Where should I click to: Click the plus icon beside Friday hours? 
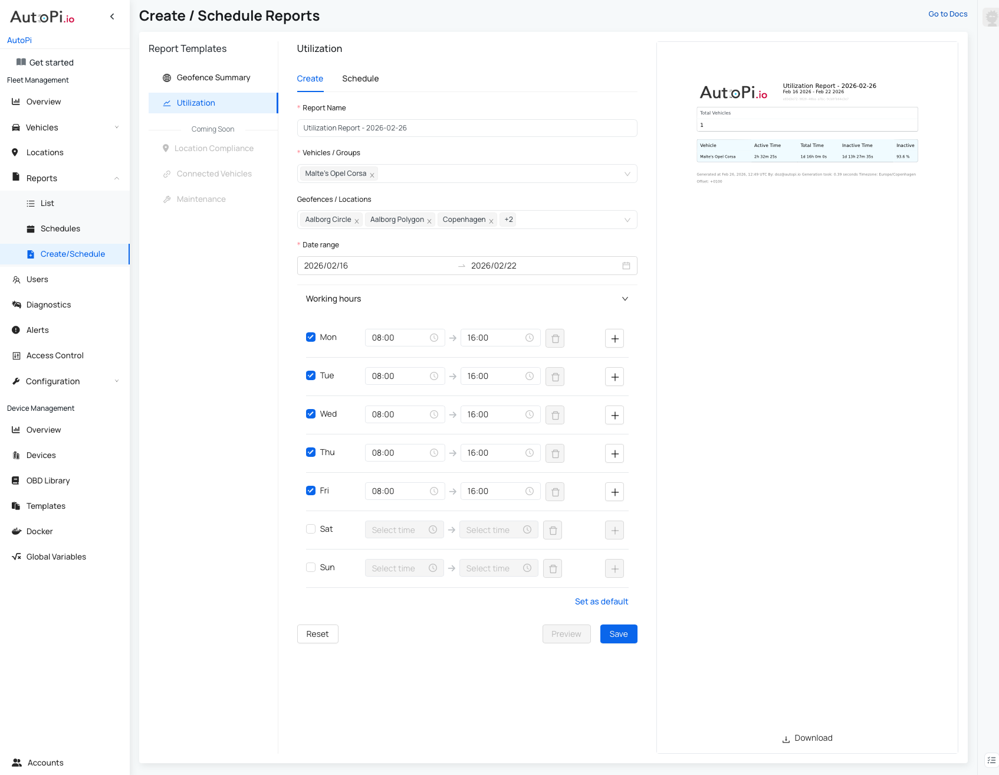(x=614, y=491)
